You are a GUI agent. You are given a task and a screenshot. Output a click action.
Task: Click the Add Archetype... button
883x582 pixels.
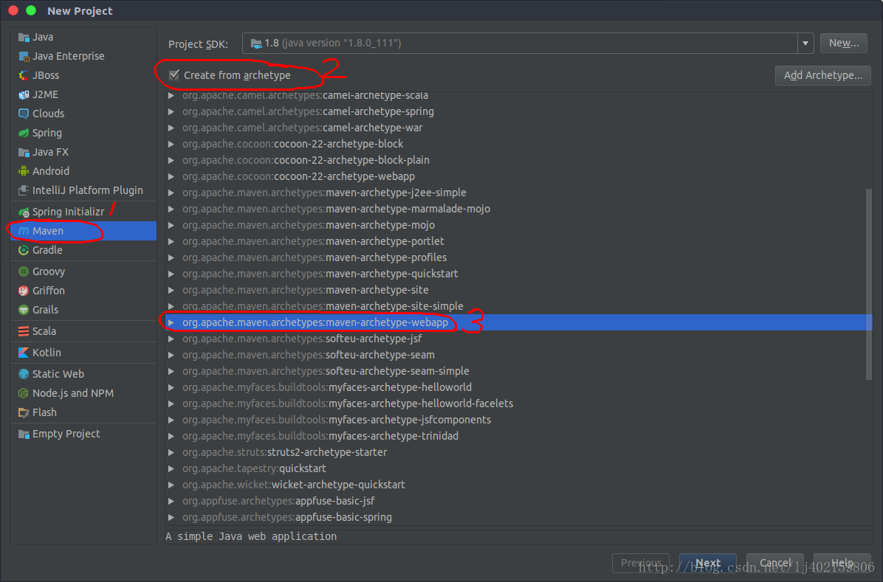tap(822, 75)
